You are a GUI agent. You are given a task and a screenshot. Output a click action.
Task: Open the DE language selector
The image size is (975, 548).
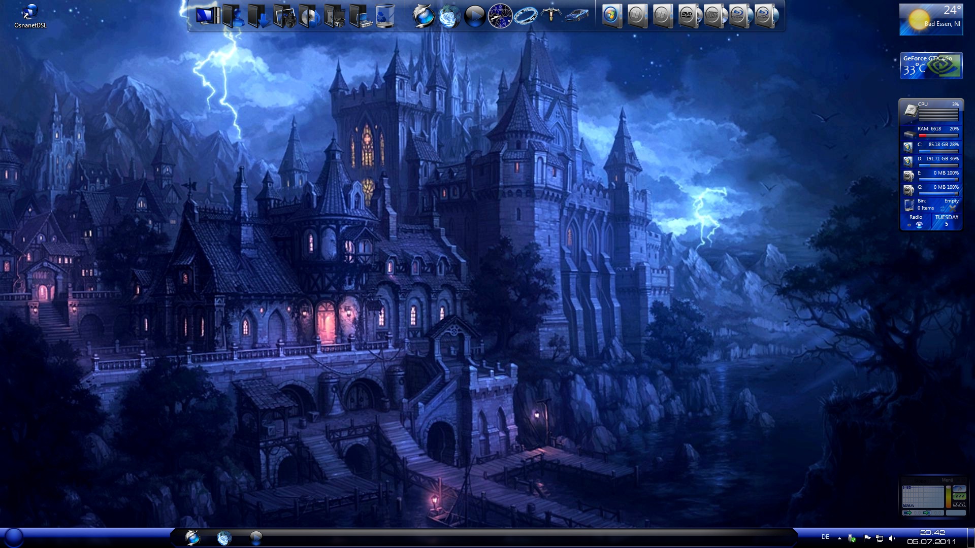(x=826, y=537)
